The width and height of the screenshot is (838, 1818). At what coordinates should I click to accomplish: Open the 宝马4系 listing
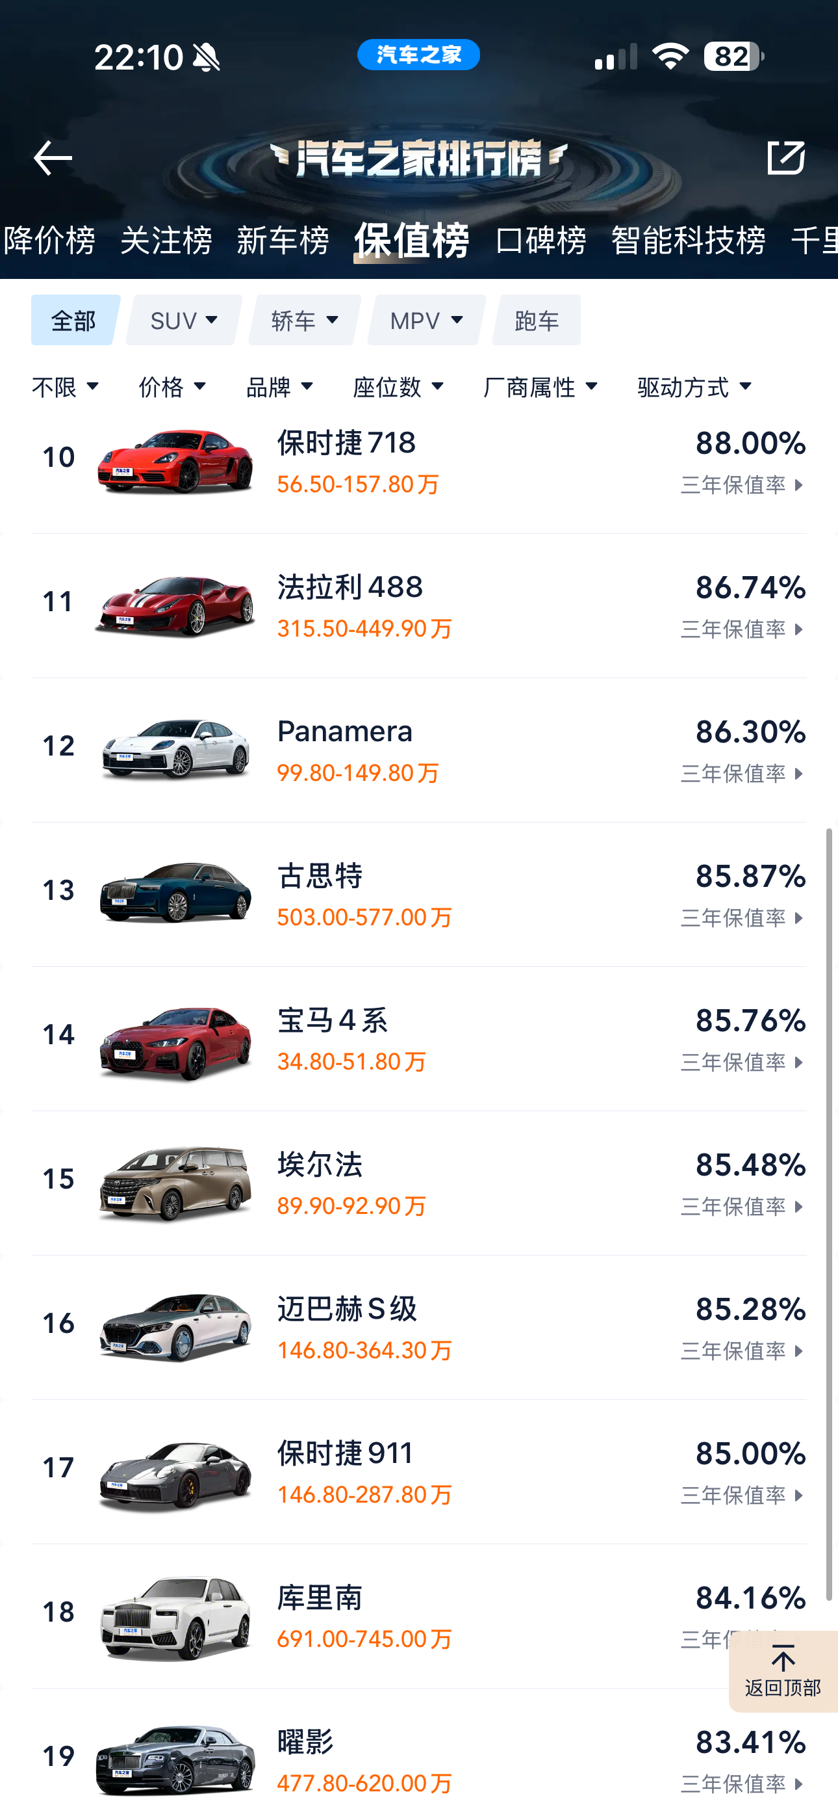click(x=419, y=1039)
